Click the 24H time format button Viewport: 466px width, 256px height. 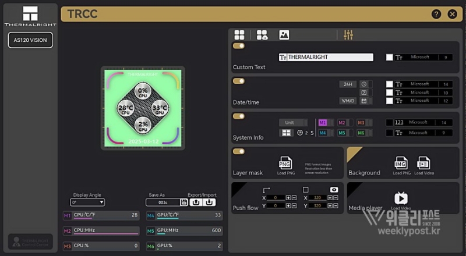(x=347, y=84)
